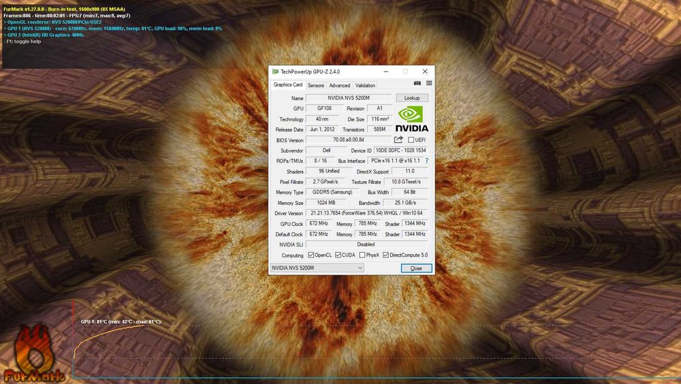This screenshot has width=681, height=384.
Task: Click the Bandwidth field 25.1 GB/s
Action: [406, 203]
